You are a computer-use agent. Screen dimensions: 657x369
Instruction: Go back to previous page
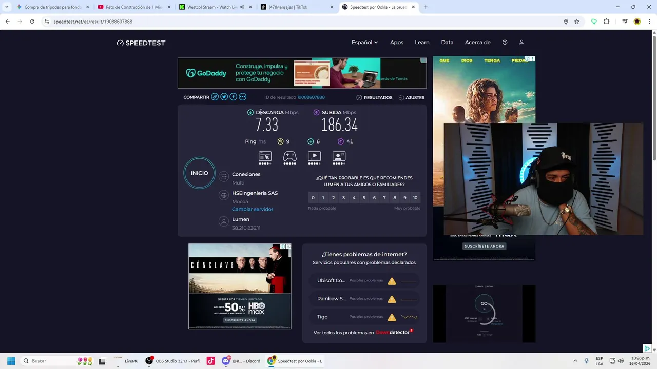pos(7,22)
